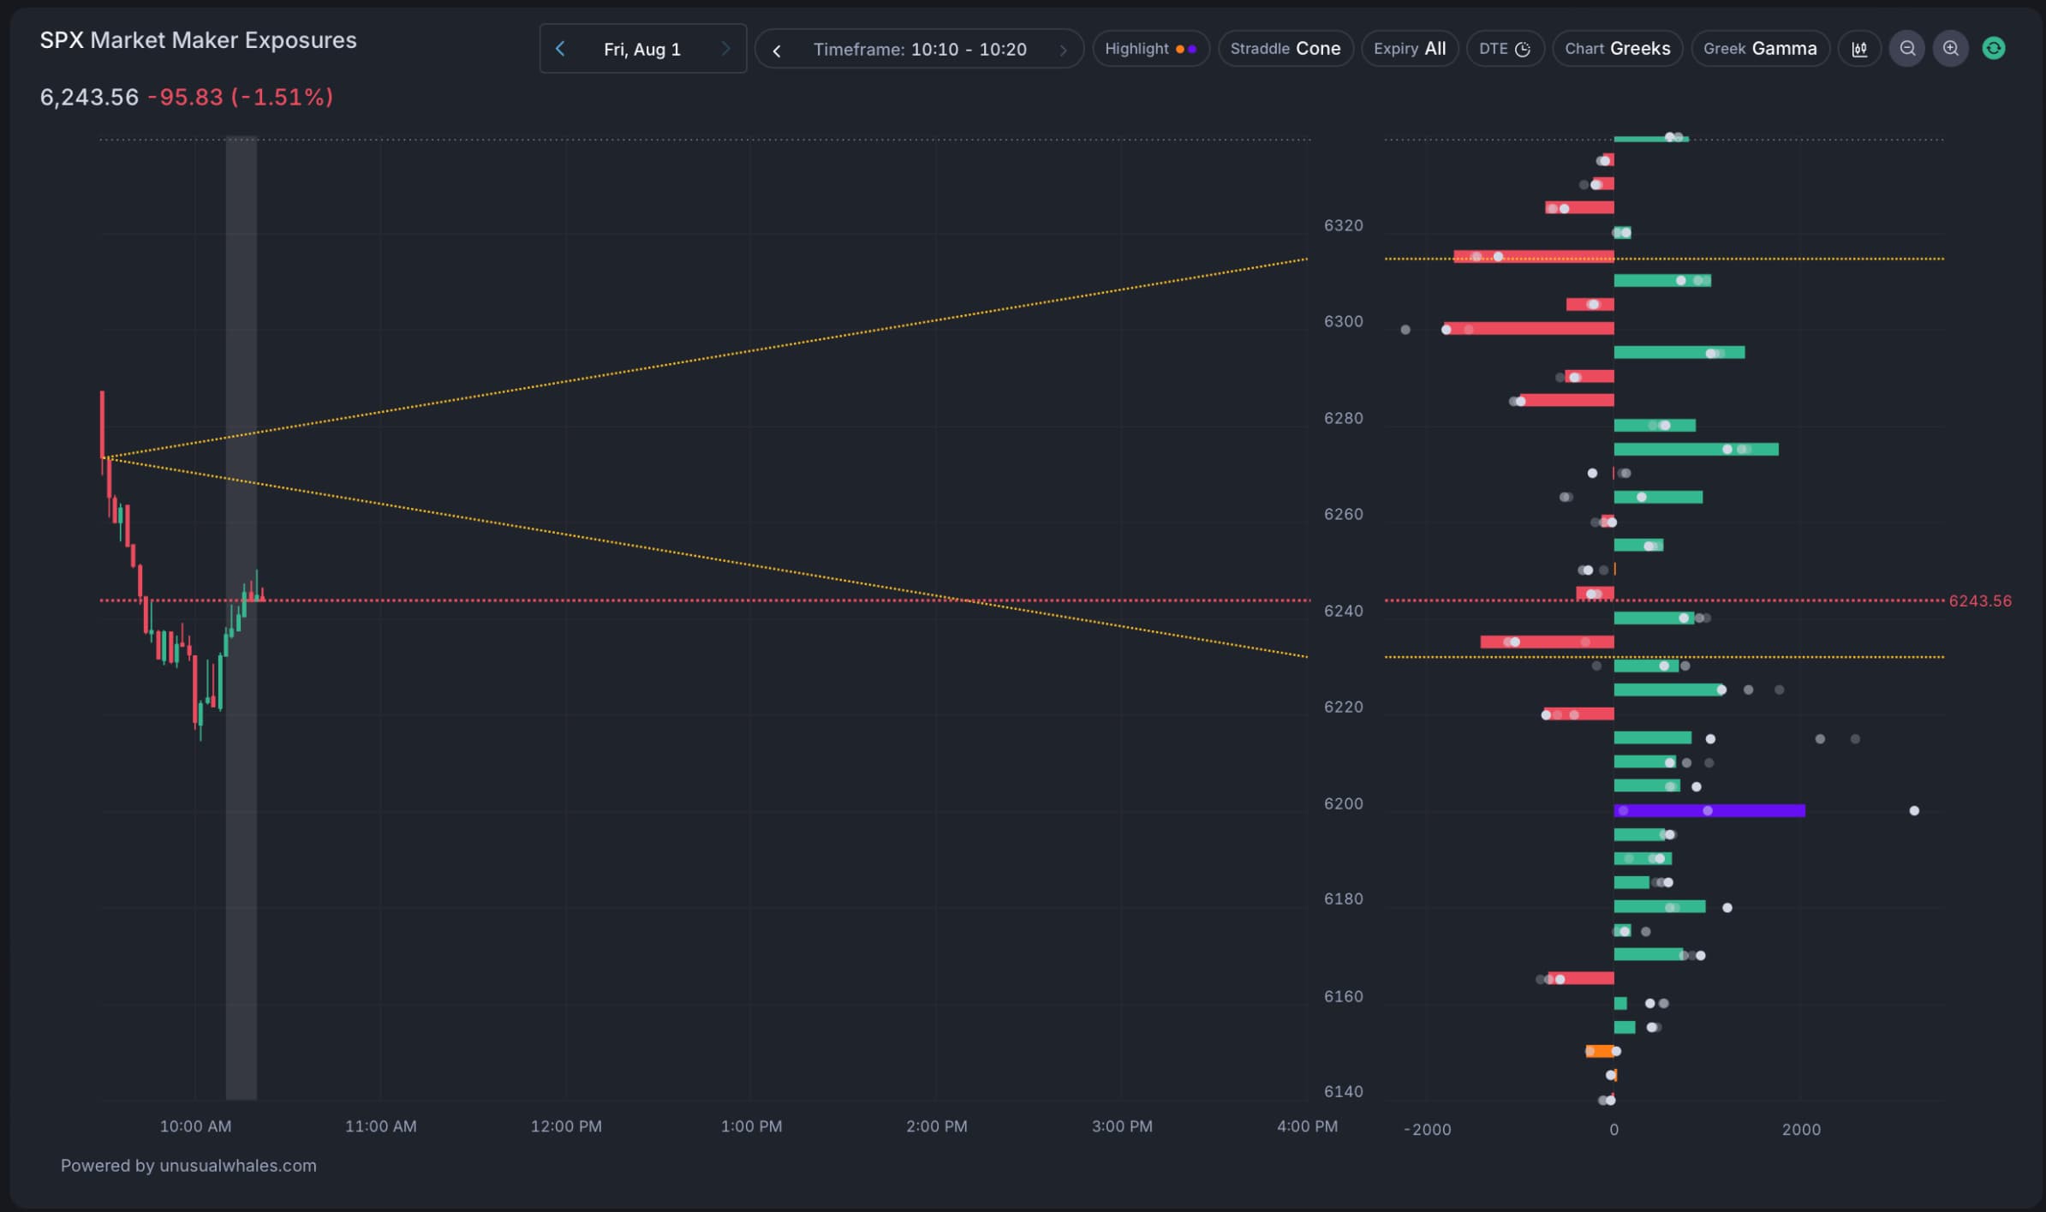Image resolution: width=2046 pixels, height=1212 pixels.
Task: Click the candlestick chart type icon
Action: (1859, 49)
